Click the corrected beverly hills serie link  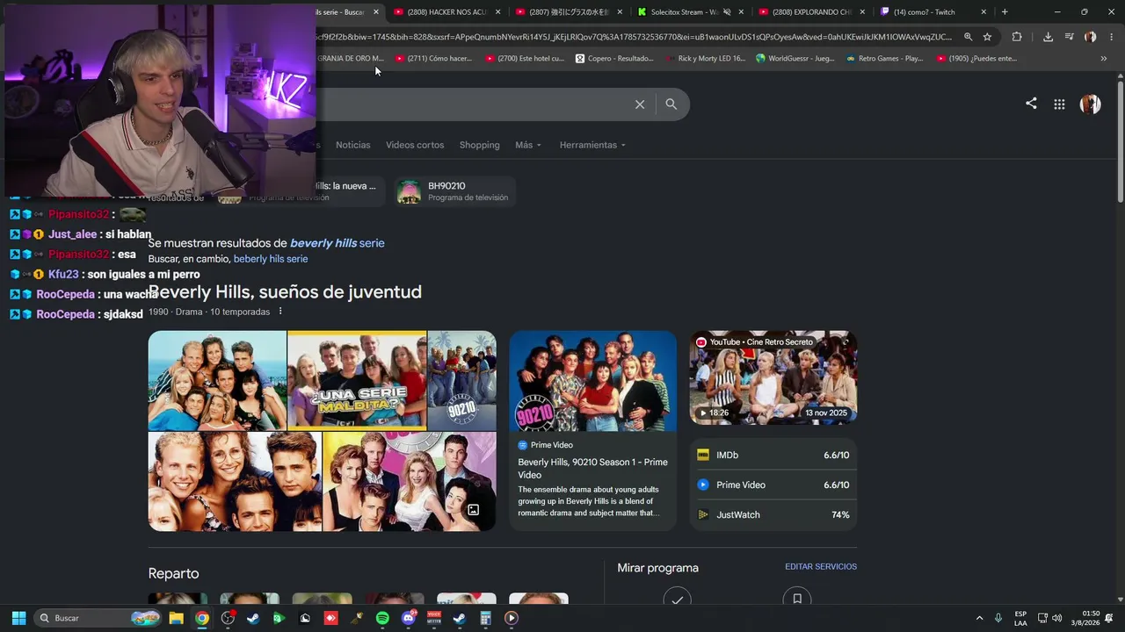(x=337, y=243)
